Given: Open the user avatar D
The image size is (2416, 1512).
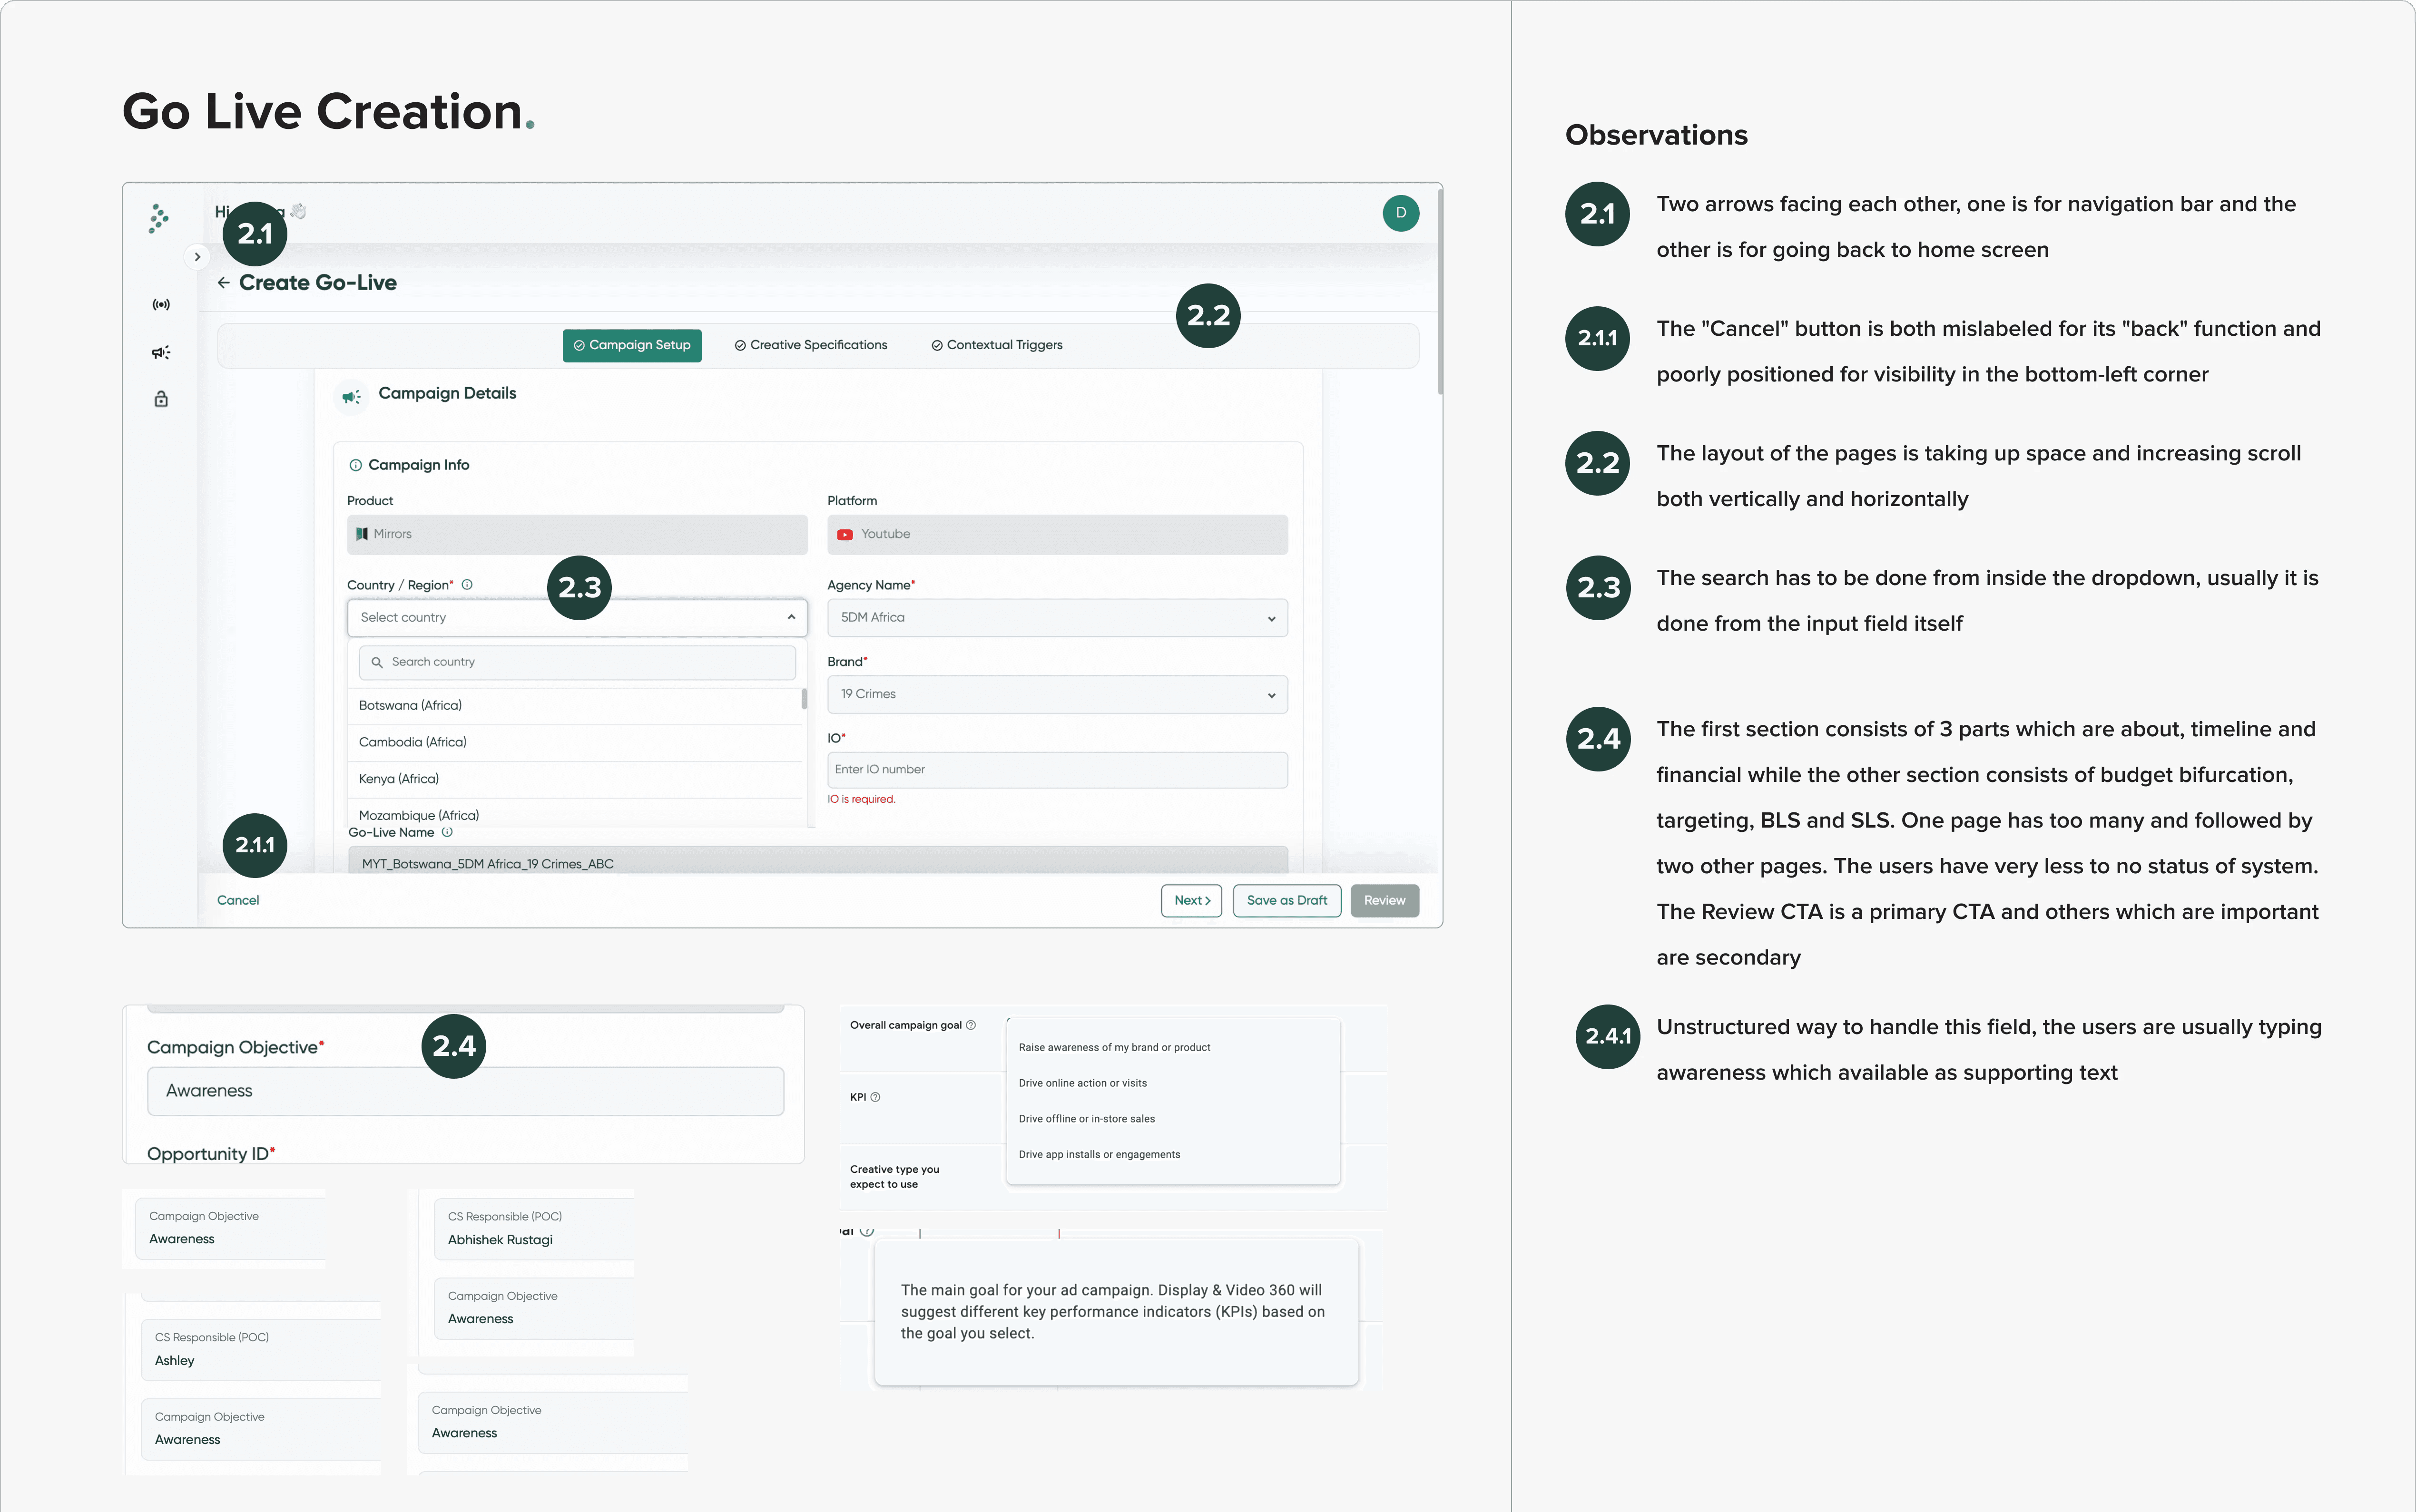Looking at the screenshot, I should click(1400, 213).
